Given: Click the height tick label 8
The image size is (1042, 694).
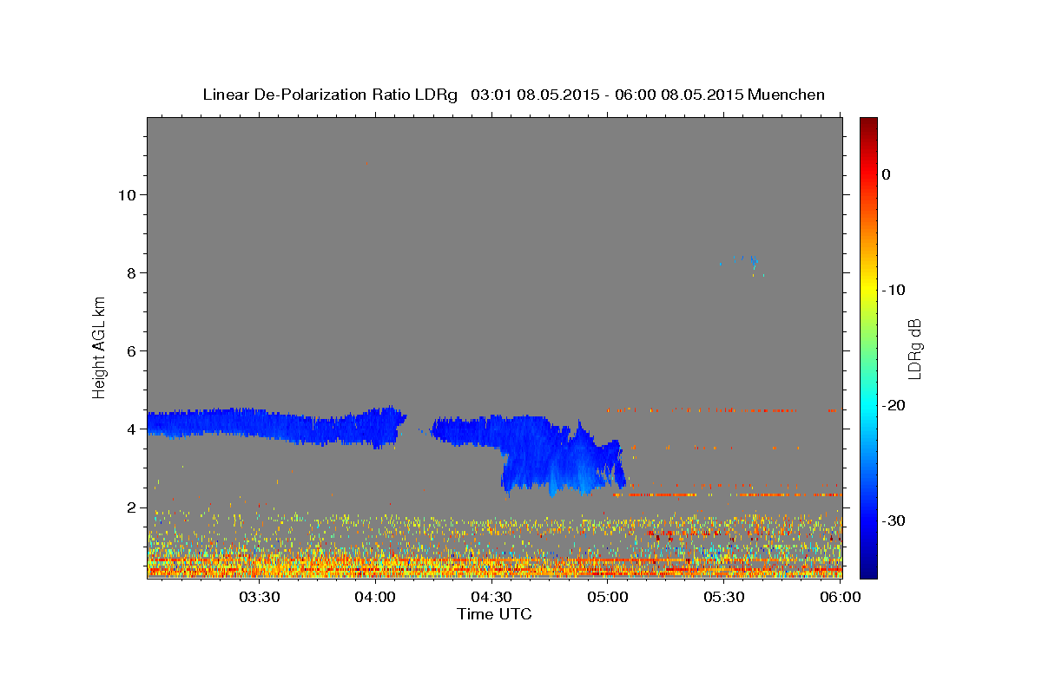Looking at the screenshot, I should [x=131, y=272].
